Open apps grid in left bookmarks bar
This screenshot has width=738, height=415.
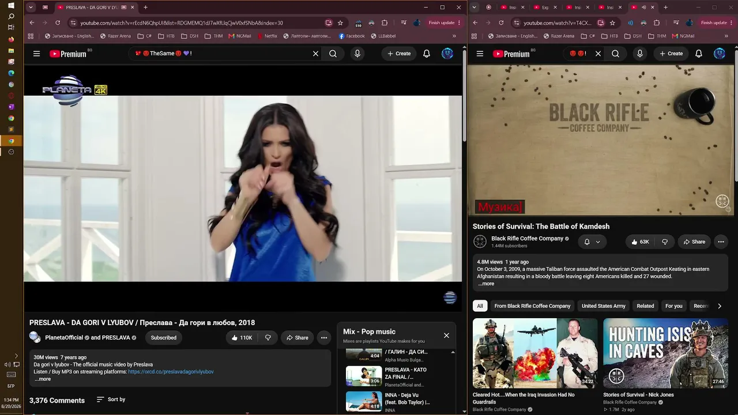pos(31,36)
